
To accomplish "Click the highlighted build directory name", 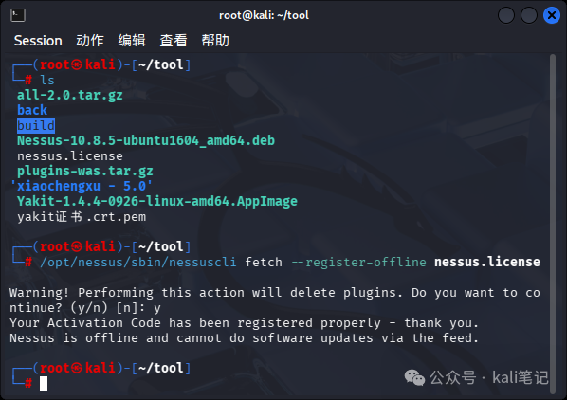I will [36, 126].
